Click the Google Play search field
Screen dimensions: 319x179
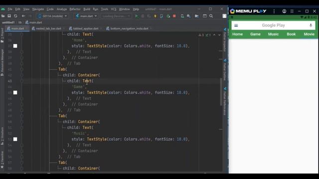pyautogui.click(x=273, y=25)
